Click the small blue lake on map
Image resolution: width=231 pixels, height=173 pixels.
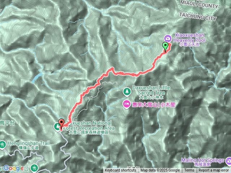click(36, 77)
